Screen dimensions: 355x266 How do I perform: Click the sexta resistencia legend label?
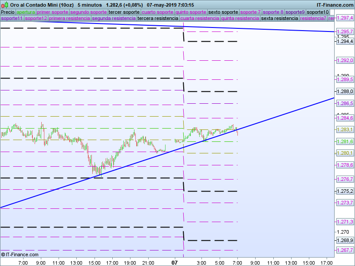click(280, 18)
